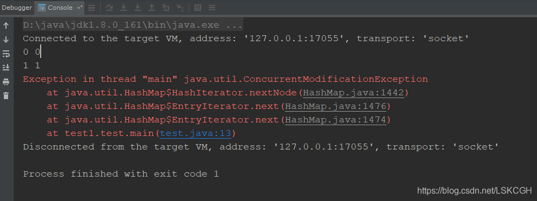Click the Step Over icon
The width and height of the screenshot is (537, 201).
[109, 8]
